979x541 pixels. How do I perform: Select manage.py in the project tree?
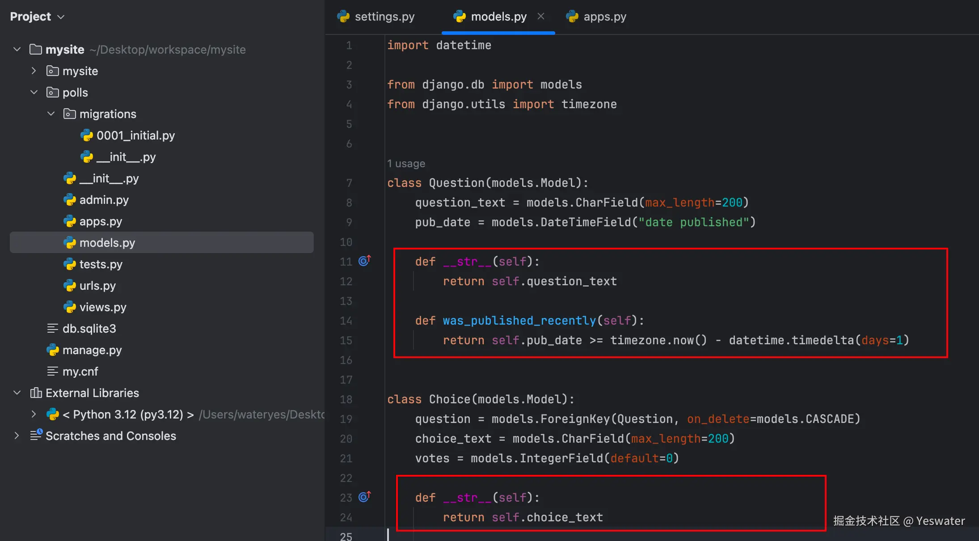(x=92, y=350)
